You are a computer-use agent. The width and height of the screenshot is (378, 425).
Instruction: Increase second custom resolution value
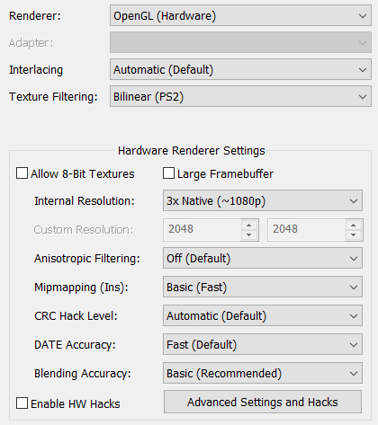[354, 225]
